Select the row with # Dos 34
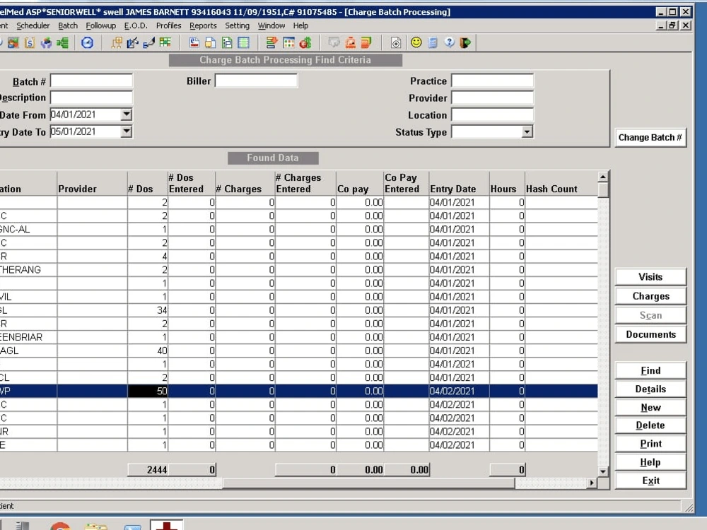The height and width of the screenshot is (530, 707). 298,310
